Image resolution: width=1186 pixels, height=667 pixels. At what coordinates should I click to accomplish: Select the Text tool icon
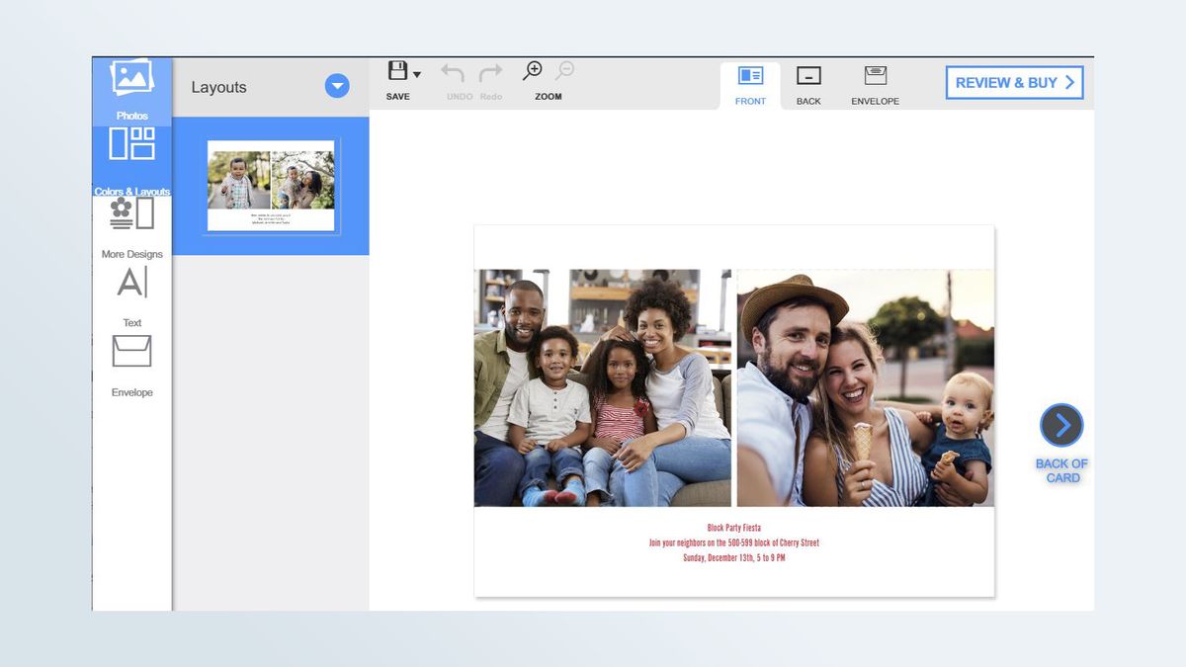(x=131, y=282)
